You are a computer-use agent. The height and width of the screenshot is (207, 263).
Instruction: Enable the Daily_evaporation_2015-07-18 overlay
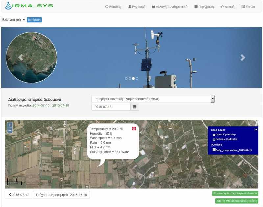click(x=214, y=150)
